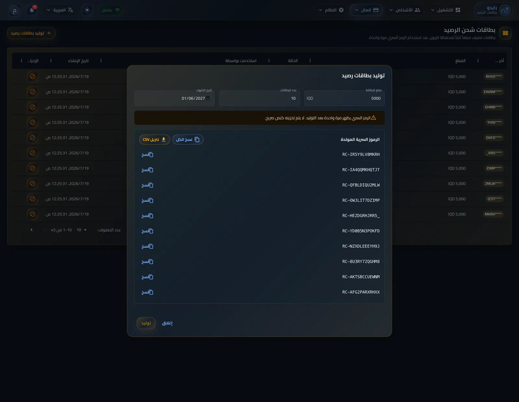Click the number of cards field
The width and height of the screenshot is (519, 402).
[x=259, y=98]
